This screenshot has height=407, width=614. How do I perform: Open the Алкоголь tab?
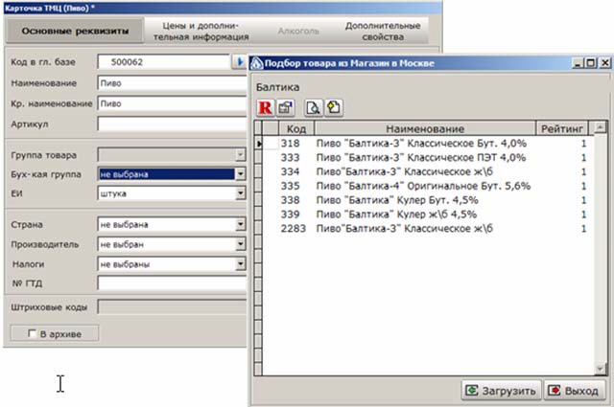tap(298, 32)
